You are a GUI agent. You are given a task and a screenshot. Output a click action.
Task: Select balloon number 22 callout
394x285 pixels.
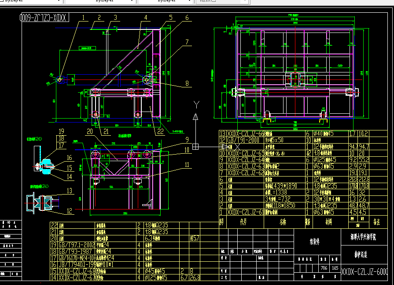(161, 131)
